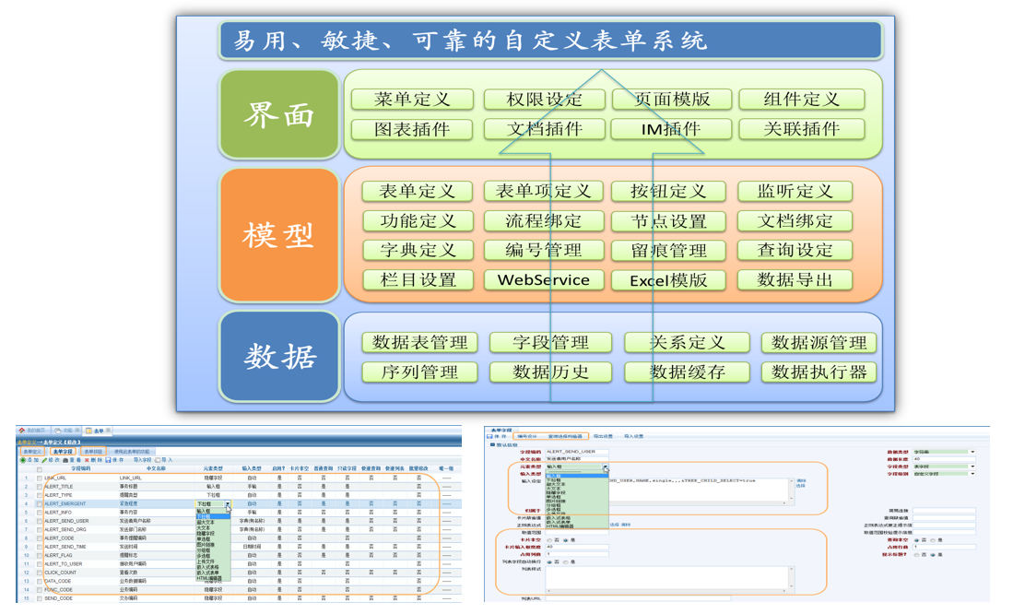Open the 字段类型 dropdown arrow
This screenshot has height=614, width=1013.
coord(972,466)
